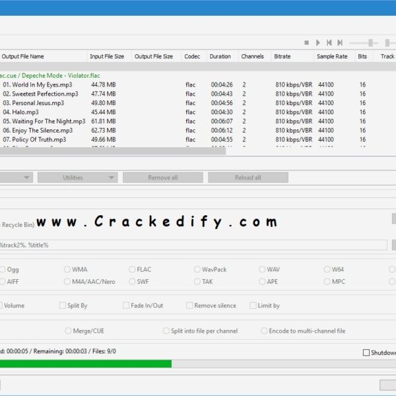Select 07. Policy Of Truth.mp3 row

(198, 139)
